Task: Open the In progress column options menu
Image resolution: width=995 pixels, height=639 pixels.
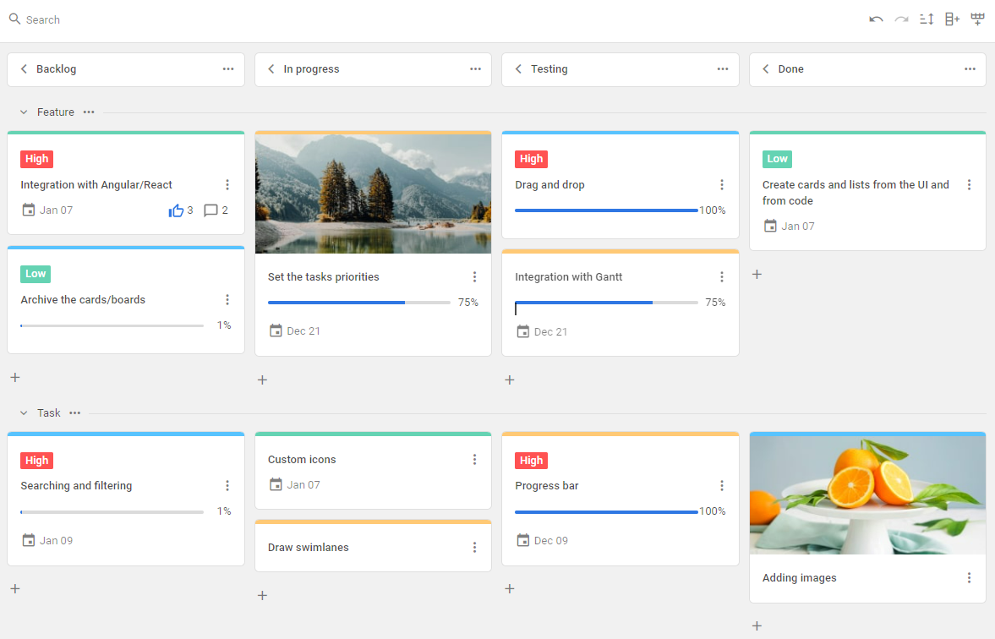Action: click(x=475, y=69)
